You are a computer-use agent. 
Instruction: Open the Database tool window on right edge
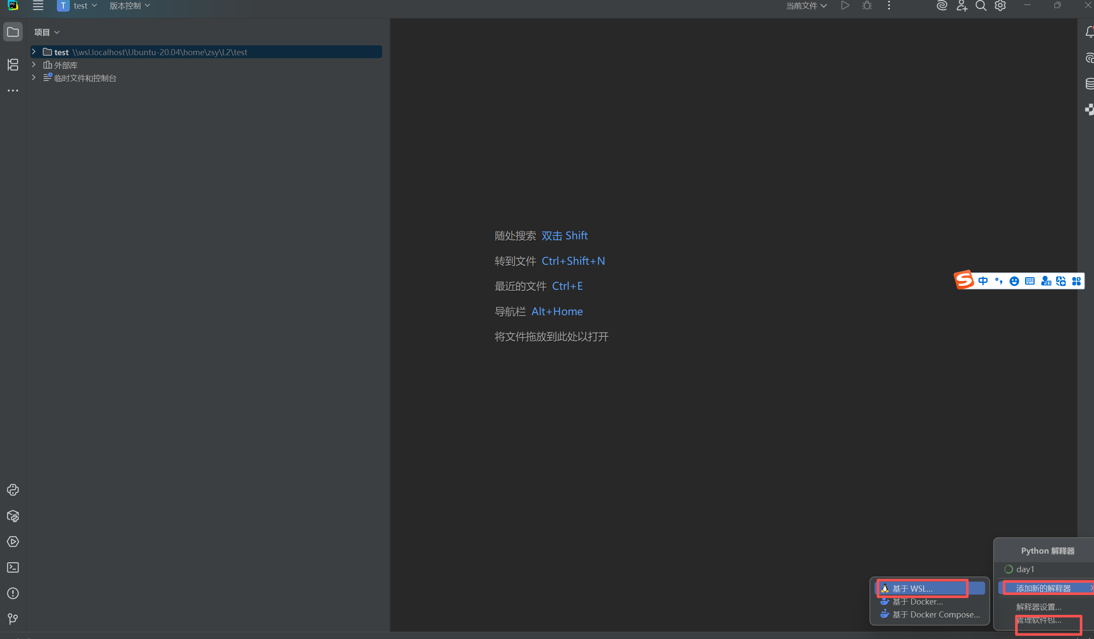(x=1089, y=84)
